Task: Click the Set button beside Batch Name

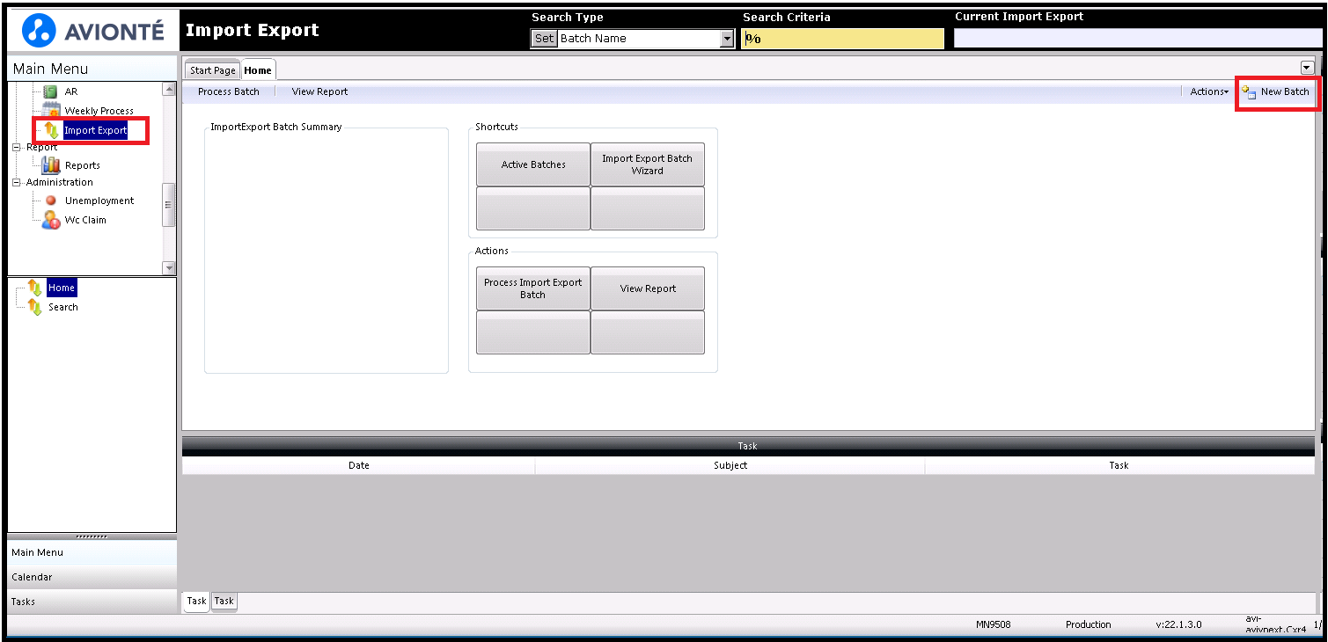Action: pyautogui.click(x=545, y=39)
